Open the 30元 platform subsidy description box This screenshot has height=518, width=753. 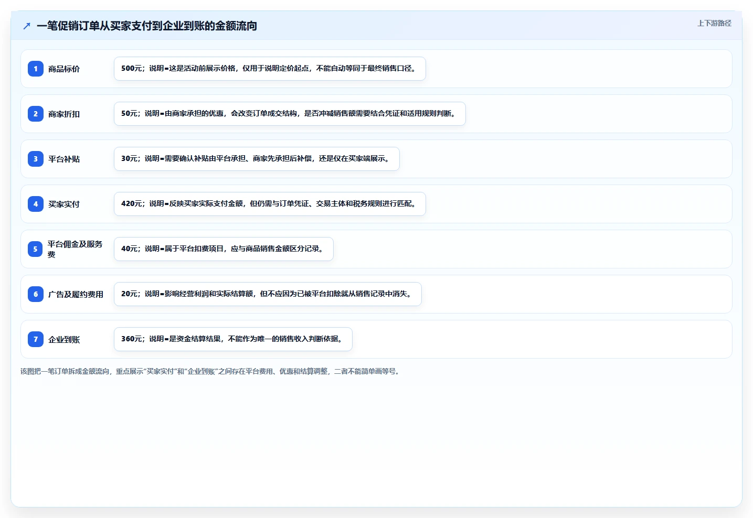coord(257,159)
